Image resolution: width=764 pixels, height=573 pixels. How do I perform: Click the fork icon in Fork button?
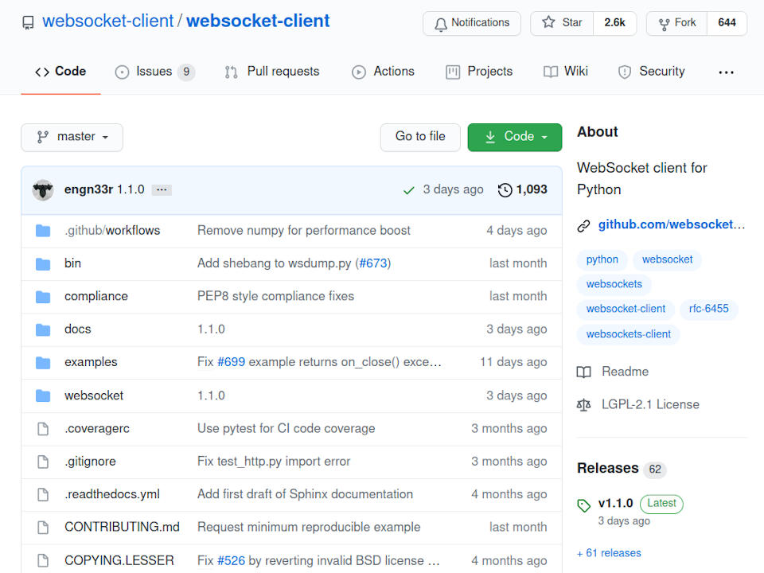[664, 24]
